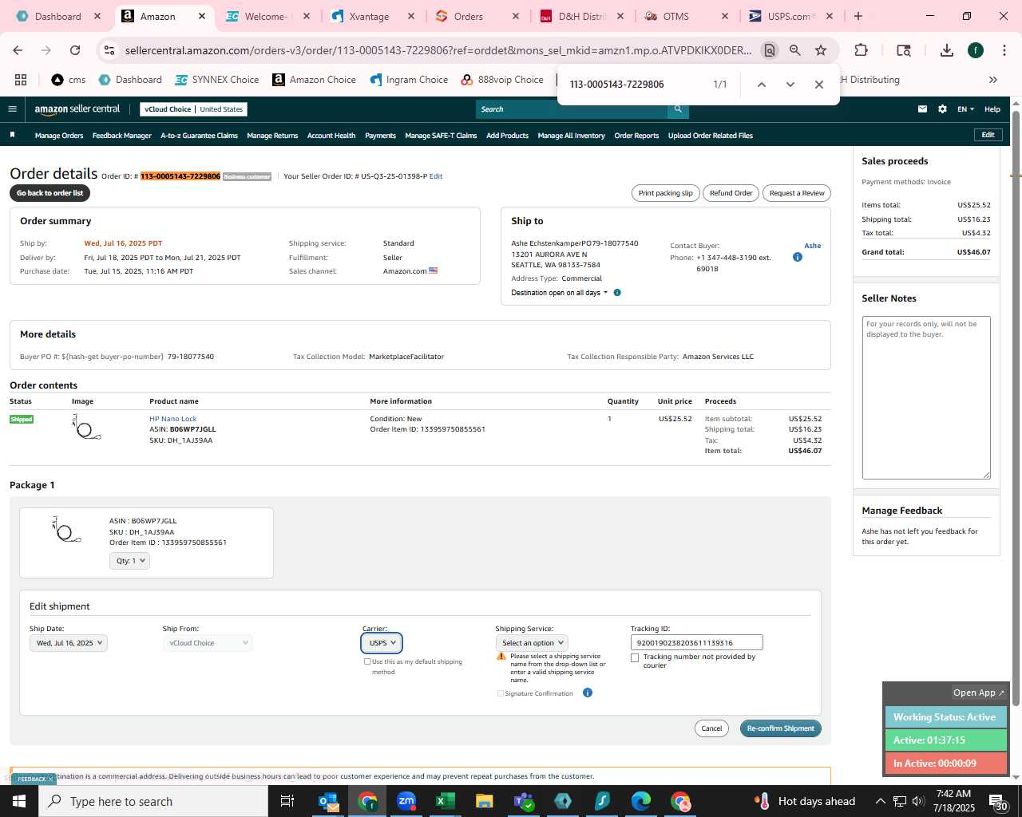Viewport: 1022px width, 817px height.
Task: Open Chrome downloads icon
Action: (947, 50)
